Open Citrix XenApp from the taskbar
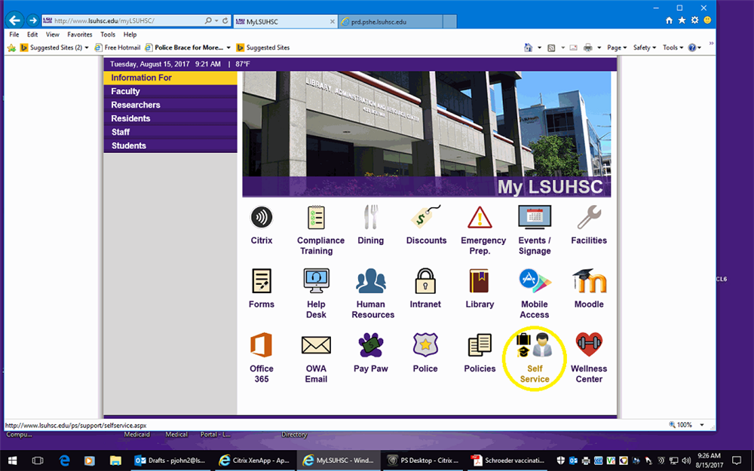 tap(255, 460)
